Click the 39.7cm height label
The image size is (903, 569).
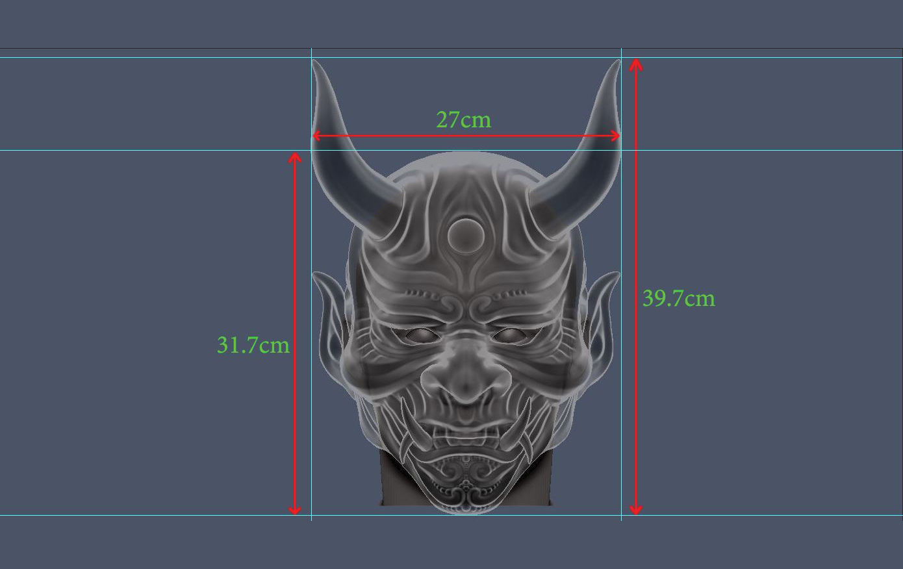[678, 298]
